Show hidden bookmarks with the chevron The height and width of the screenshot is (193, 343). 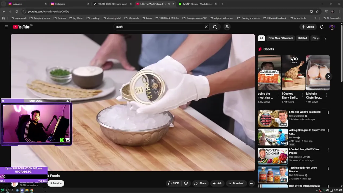click(315, 18)
